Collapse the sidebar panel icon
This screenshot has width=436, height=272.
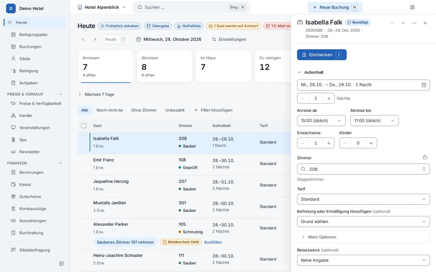click(x=61, y=263)
